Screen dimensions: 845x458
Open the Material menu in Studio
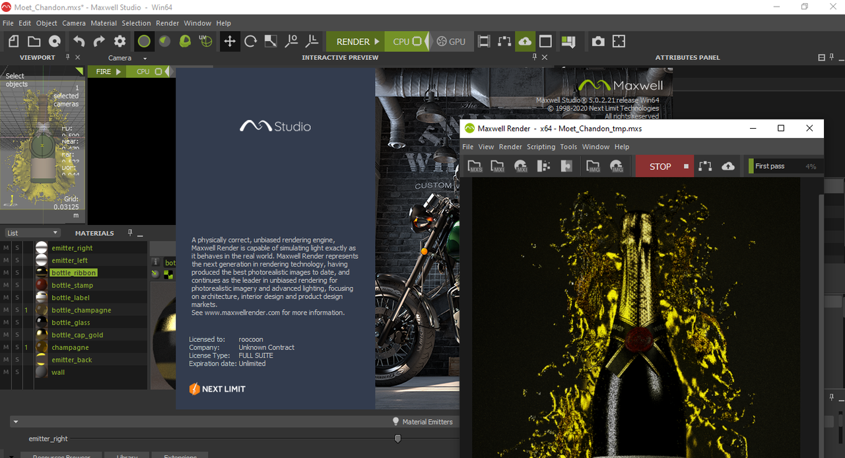(x=104, y=23)
